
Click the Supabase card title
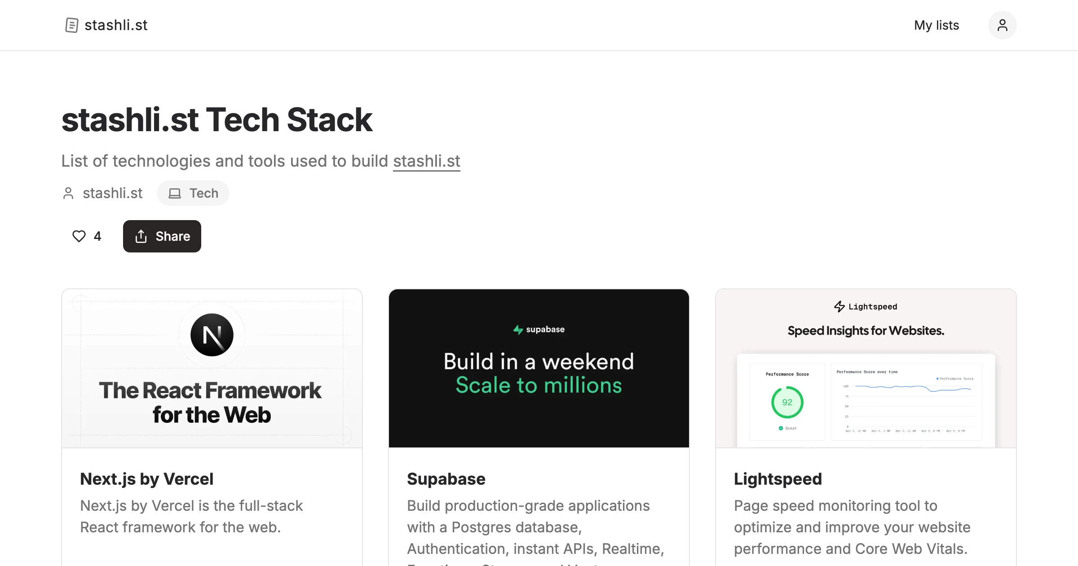[x=446, y=479]
